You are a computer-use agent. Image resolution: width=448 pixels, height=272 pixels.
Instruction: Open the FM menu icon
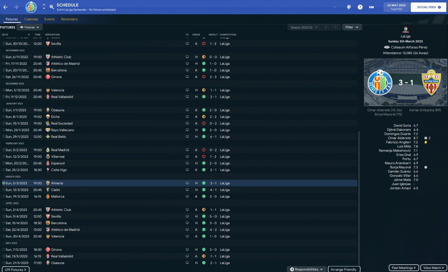click(x=371, y=7)
